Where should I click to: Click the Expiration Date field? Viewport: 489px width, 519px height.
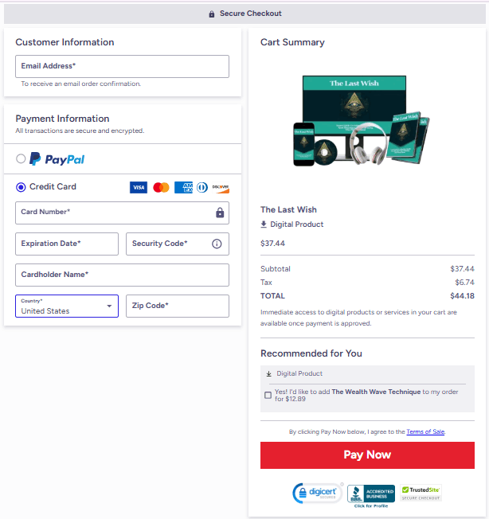(67, 244)
